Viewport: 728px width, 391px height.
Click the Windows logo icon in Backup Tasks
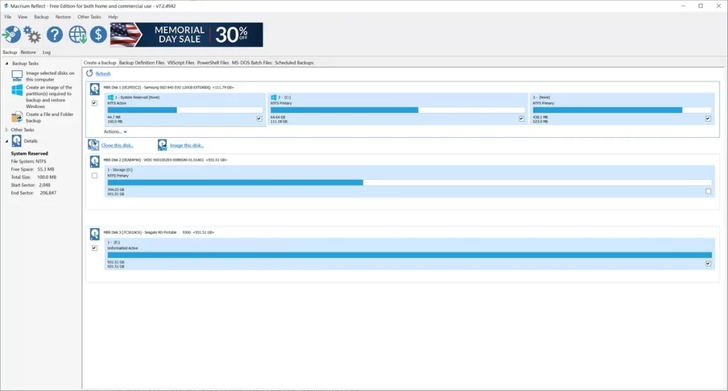tap(17, 91)
